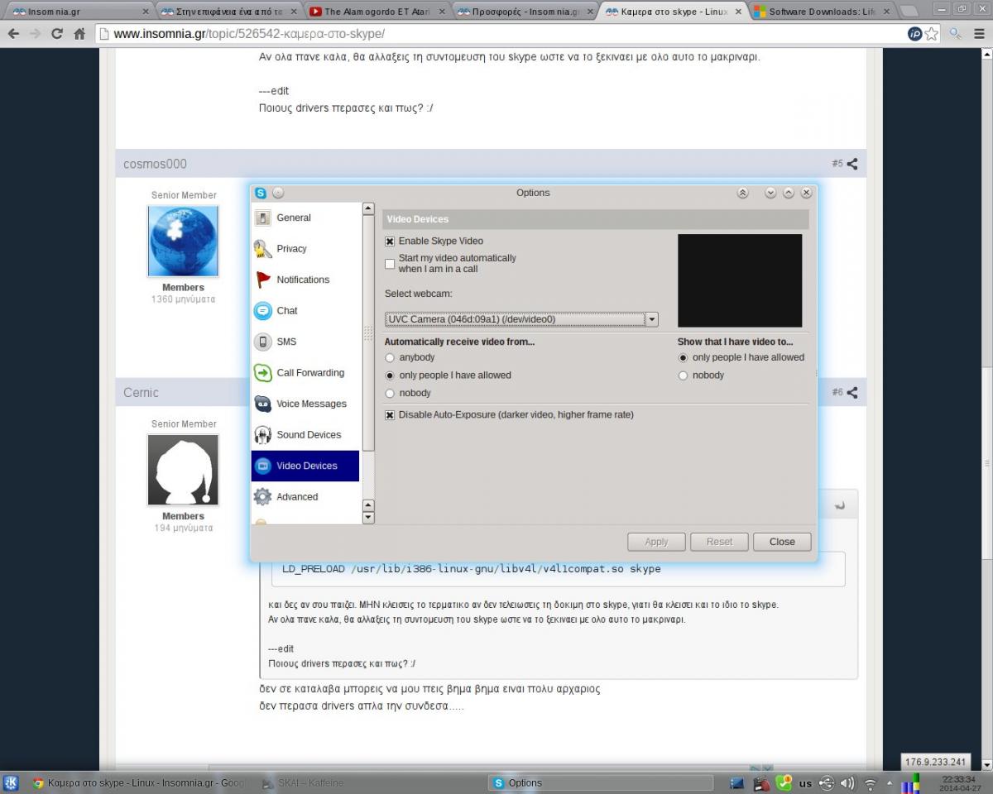
Task: Go to Notifications in the Options sidebar
Action: click(305, 280)
